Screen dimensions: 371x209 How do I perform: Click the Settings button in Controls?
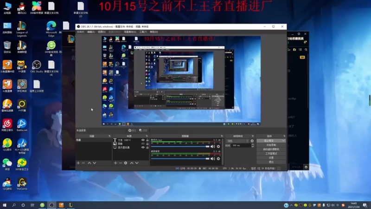(271, 158)
